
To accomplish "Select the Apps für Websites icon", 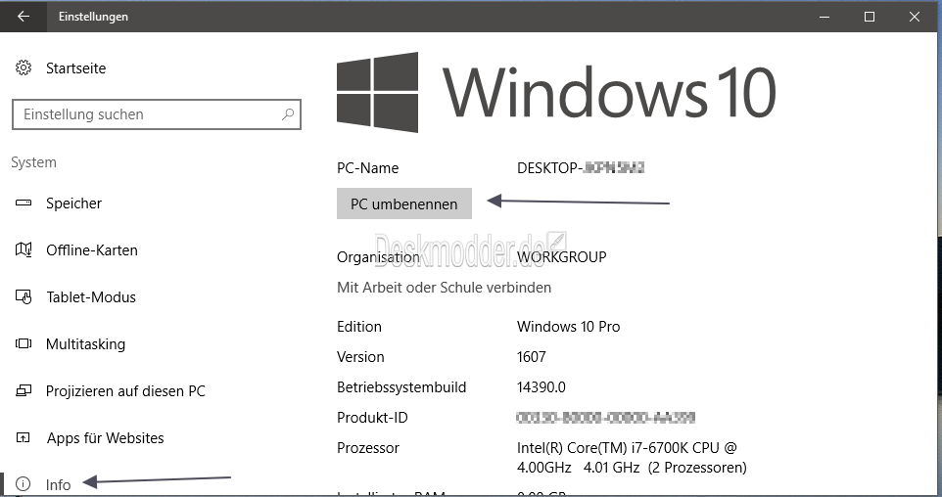I will (x=24, y=437).
